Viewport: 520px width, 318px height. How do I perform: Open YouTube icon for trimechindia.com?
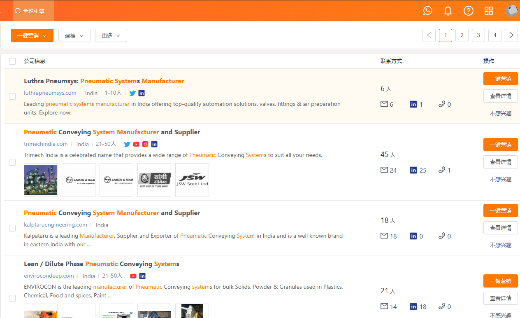pos(136,144)
